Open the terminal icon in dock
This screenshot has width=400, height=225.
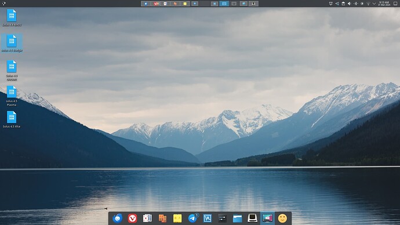point(252,219)
